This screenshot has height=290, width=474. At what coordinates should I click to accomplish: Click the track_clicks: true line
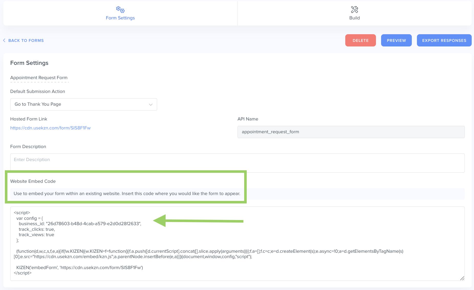[37, 229]
